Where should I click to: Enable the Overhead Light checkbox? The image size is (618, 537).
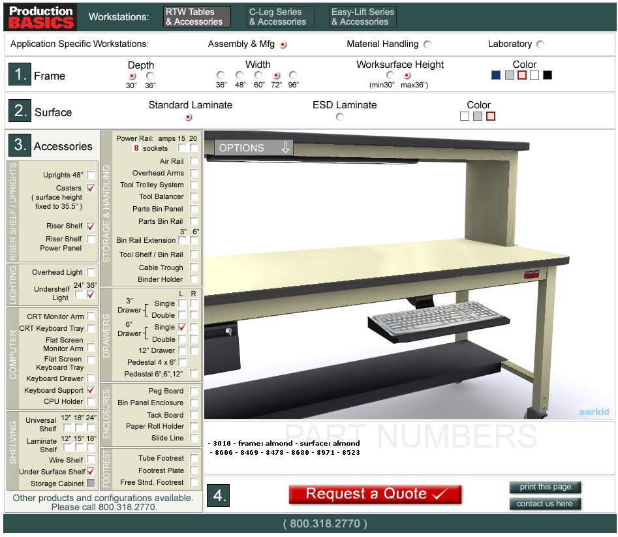coord(91,272)
